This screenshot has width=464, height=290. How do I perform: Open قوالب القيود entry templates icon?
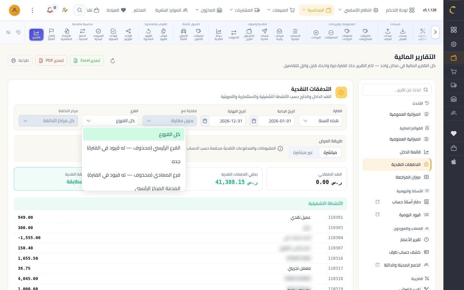tap(163, 34)
